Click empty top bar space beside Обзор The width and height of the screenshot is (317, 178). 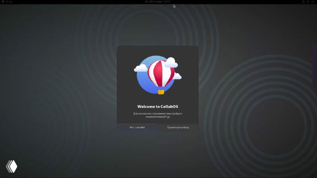click(59, 2)
